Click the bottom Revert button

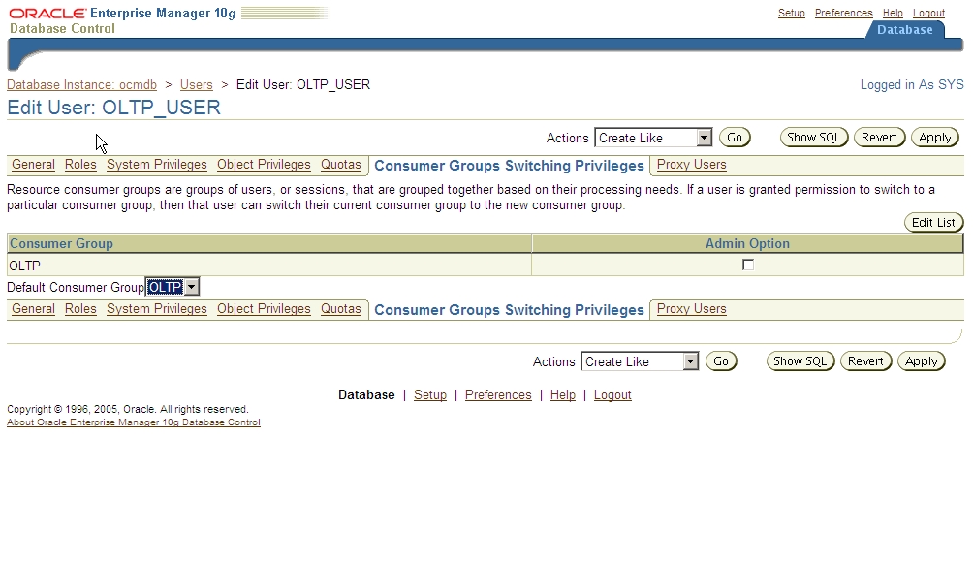(x=865, y=360)
